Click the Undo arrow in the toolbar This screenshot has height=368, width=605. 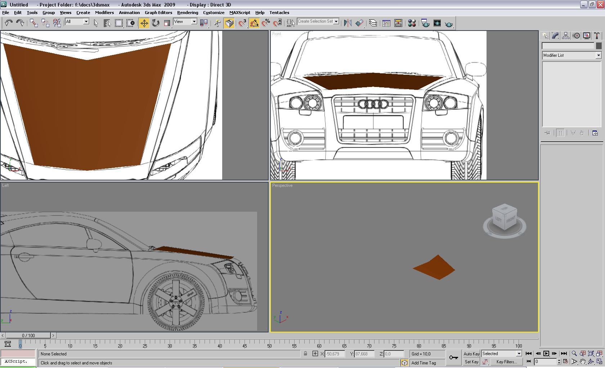click(x=9, y=23)
